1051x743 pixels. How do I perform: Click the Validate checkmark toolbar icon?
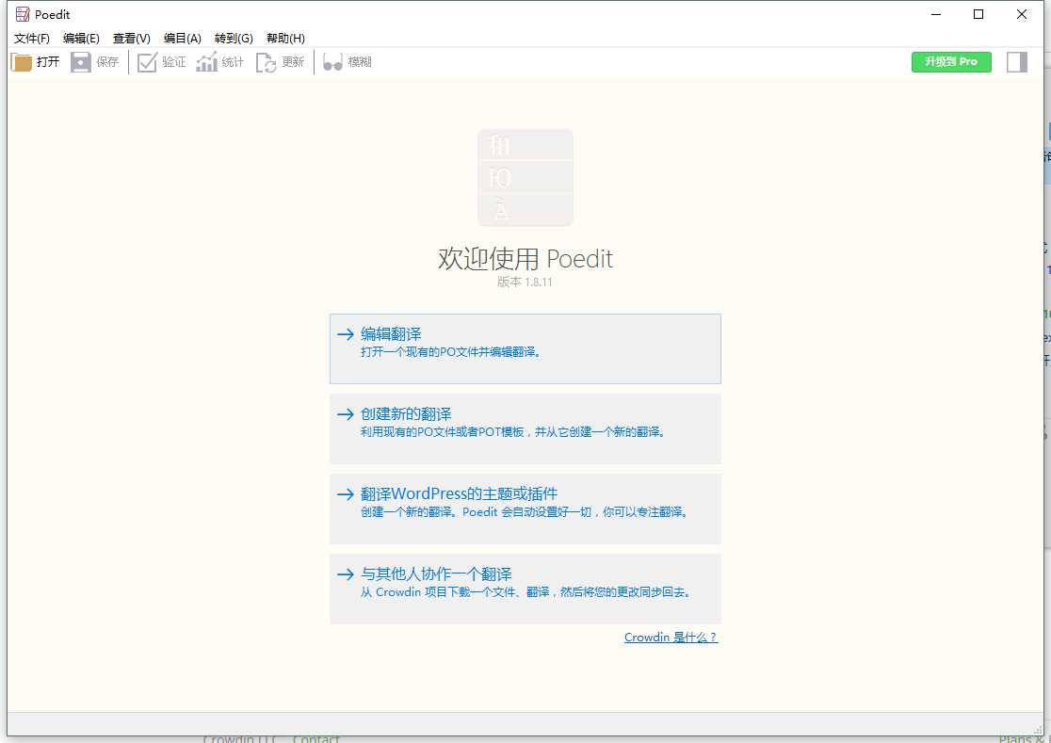coord(147,62)
